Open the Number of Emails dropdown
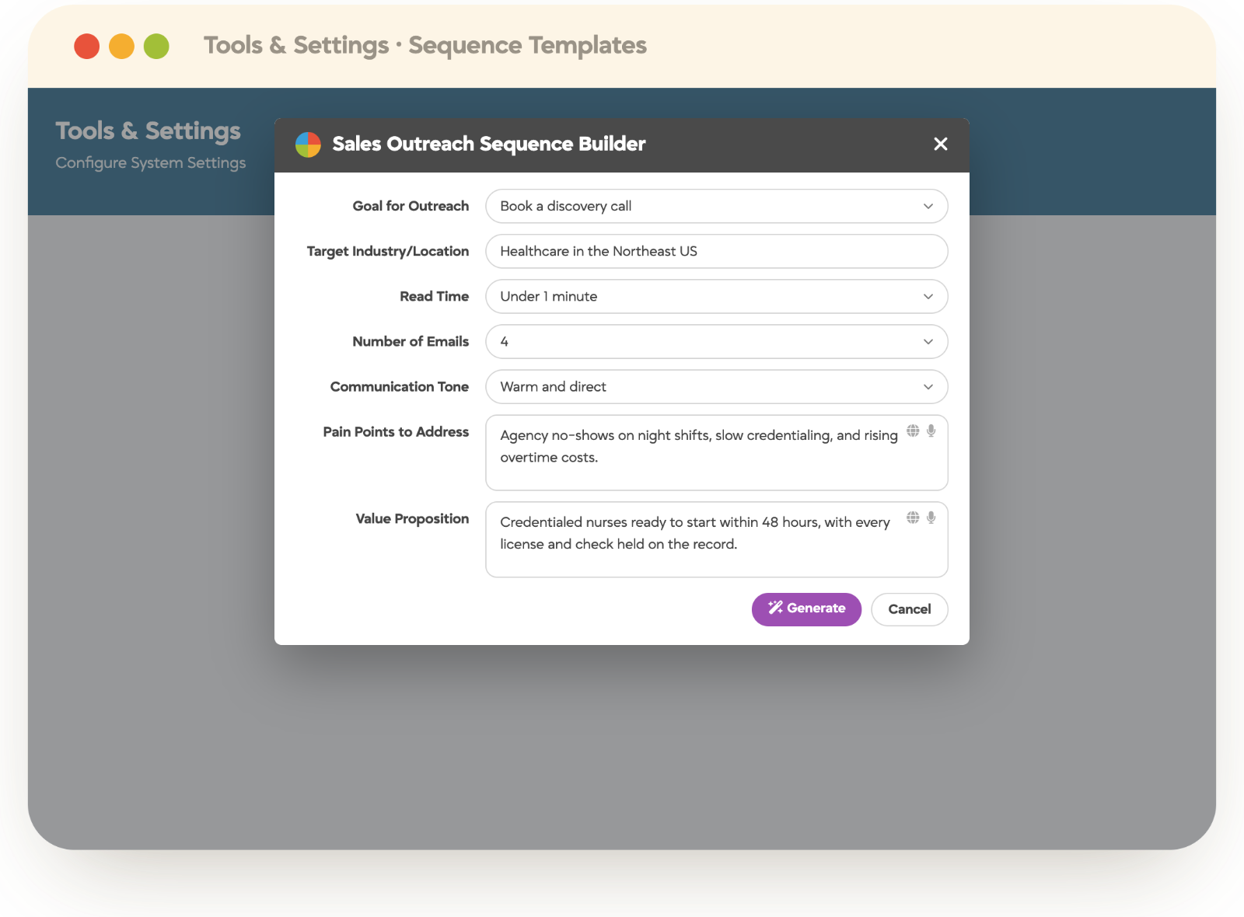 tap(716, 341)
